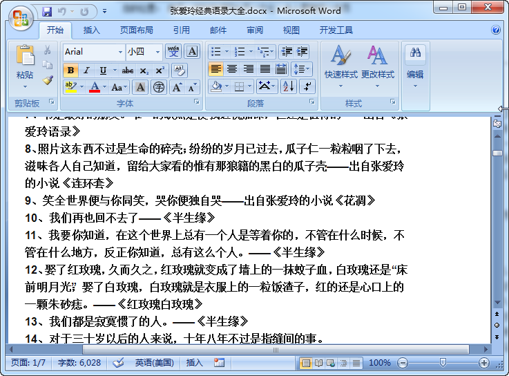Click the Paste clipboard icon

pos(25,55)
